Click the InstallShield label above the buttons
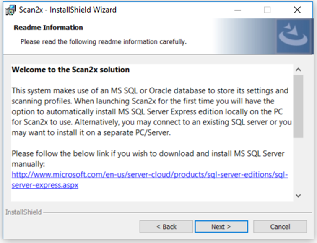Image resolution: width=317 pixels, height=243 pixels. pos(23,212)
